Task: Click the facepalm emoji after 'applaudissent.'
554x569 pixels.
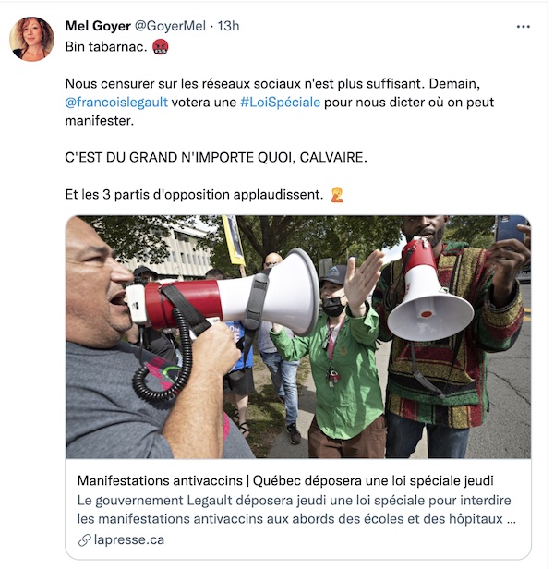Action: [x=337, y=195]
